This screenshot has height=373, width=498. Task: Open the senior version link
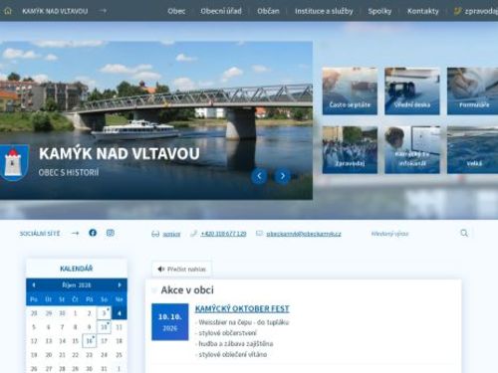pos(171,234)
